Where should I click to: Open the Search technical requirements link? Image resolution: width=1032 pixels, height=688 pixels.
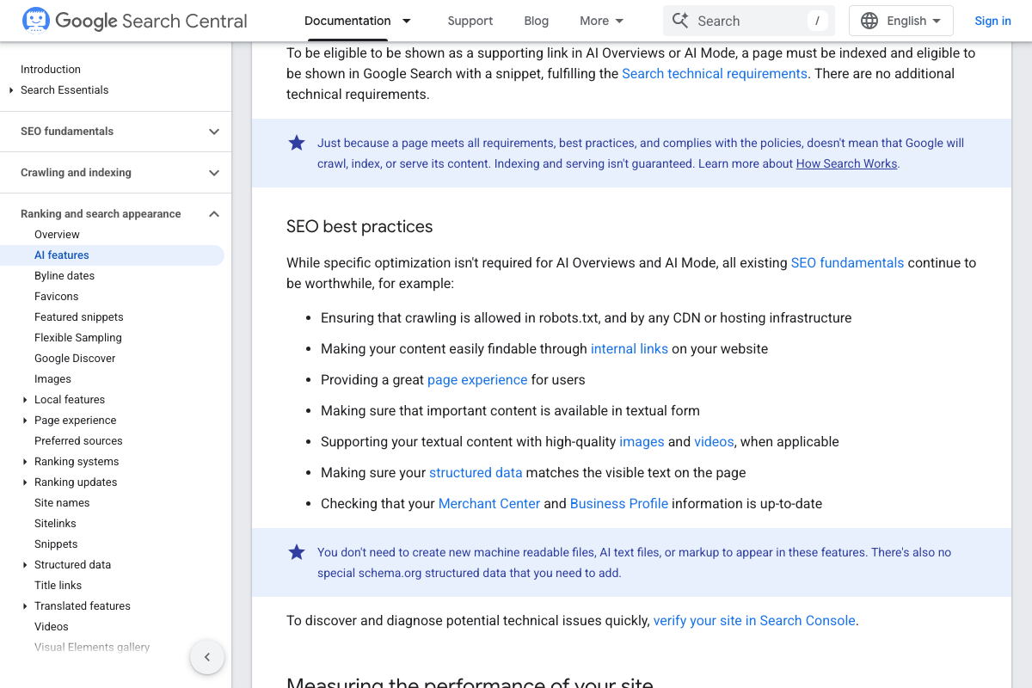tap(715, 74)
